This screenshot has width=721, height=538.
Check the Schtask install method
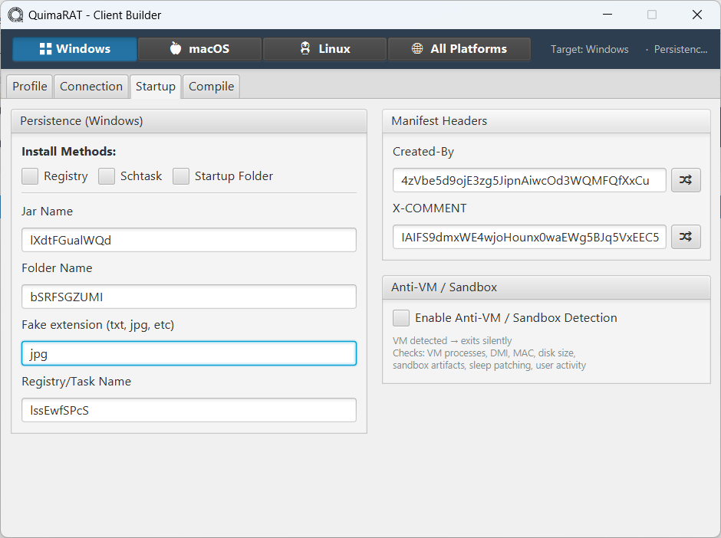[x=107, y=176]
